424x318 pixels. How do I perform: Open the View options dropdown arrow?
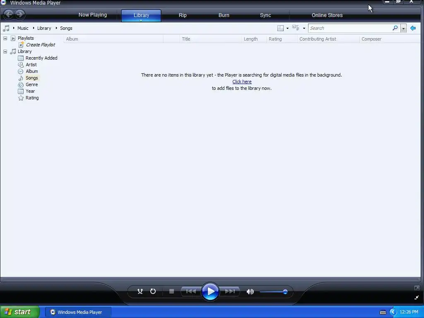304,28
